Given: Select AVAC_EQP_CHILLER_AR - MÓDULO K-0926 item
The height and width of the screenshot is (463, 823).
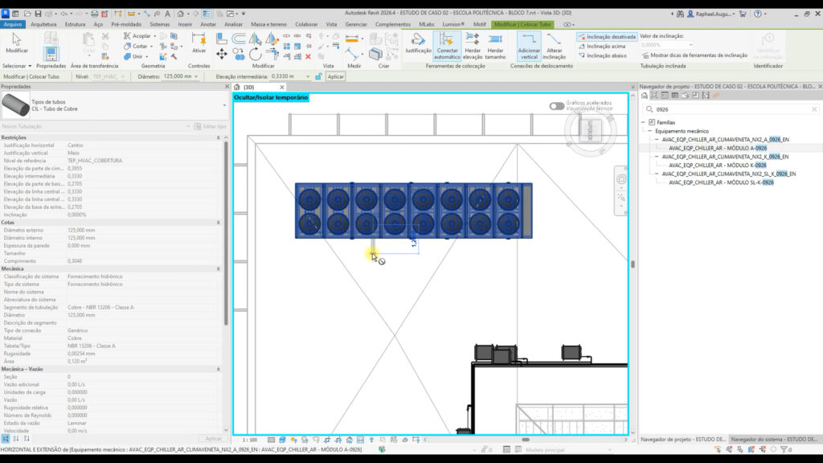Looking at the screenshot, I should pos(718,166).
